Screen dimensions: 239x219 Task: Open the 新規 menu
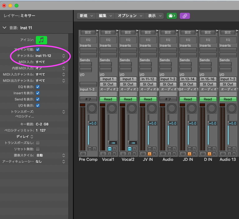click(x=86, y=16)
